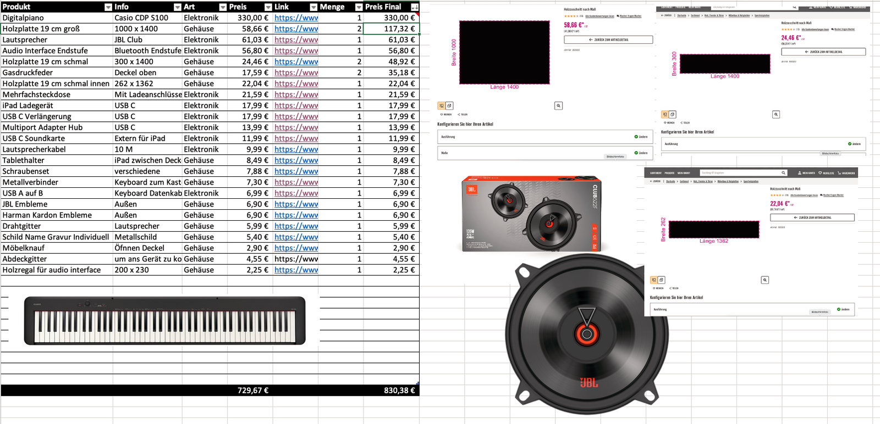This screenshot has width=880, height=424.
Task: Open the link for Holzplatte 19 cm groß
Action: [296, 29]
